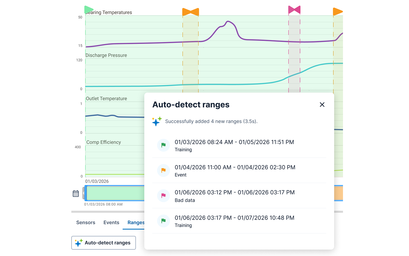Click the Bearing Temperatures chart label
Image resolution: width=409 pixels, height=256 pixels.
tap(109, 12)
